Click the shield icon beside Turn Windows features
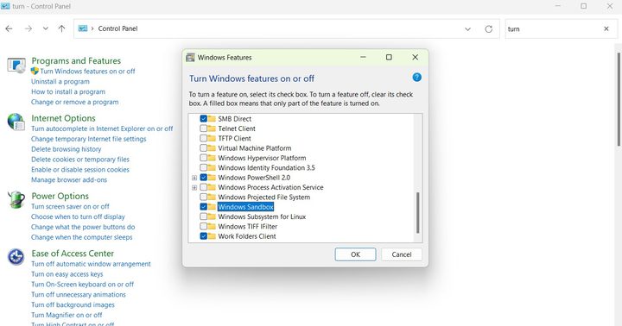This screenshot has height=326, width=622. (35, 71)
